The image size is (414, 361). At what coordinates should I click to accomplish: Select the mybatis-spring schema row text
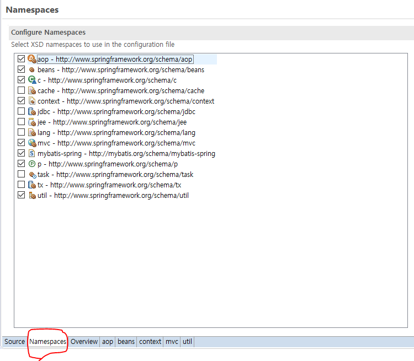pos(126,153)
